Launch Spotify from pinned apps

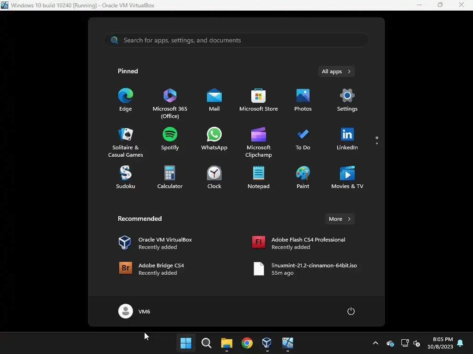(170, 139)
